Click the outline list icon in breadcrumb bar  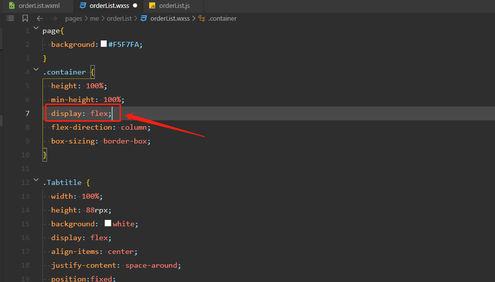coord(10,18)
